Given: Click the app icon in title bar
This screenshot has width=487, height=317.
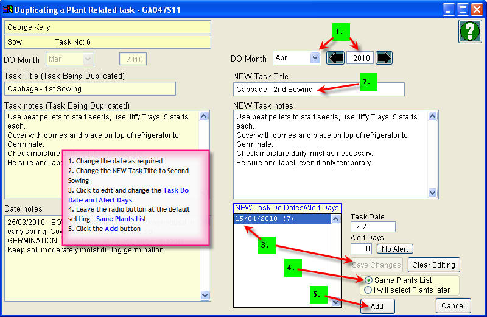Looking at the screenshot, I should [8, 10].
